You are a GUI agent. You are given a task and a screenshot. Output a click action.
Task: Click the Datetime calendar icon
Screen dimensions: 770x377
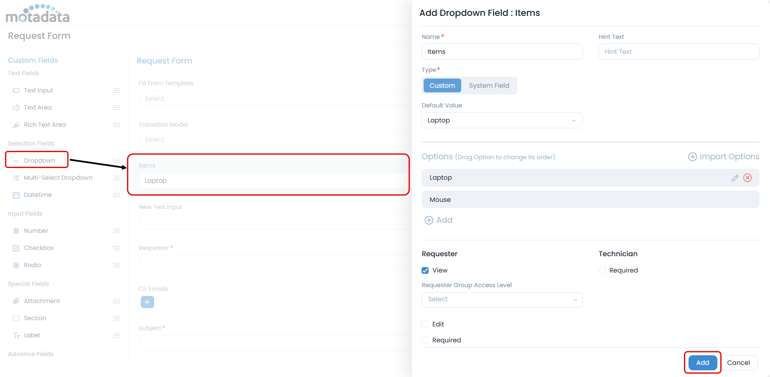point(16,195)
